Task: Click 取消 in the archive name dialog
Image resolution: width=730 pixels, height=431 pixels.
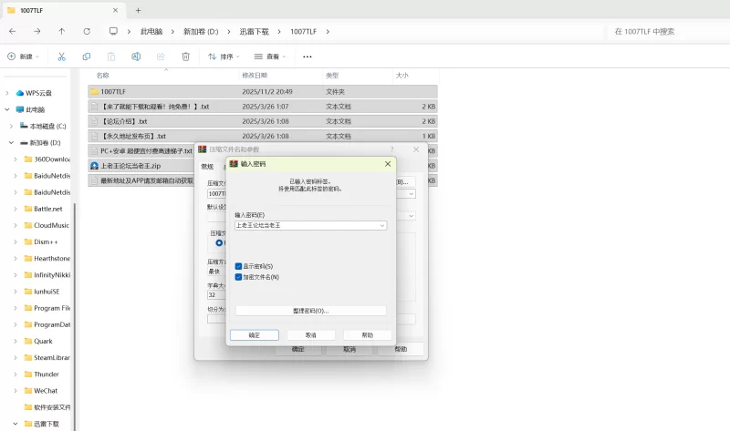Action: (x=349, y=349)
